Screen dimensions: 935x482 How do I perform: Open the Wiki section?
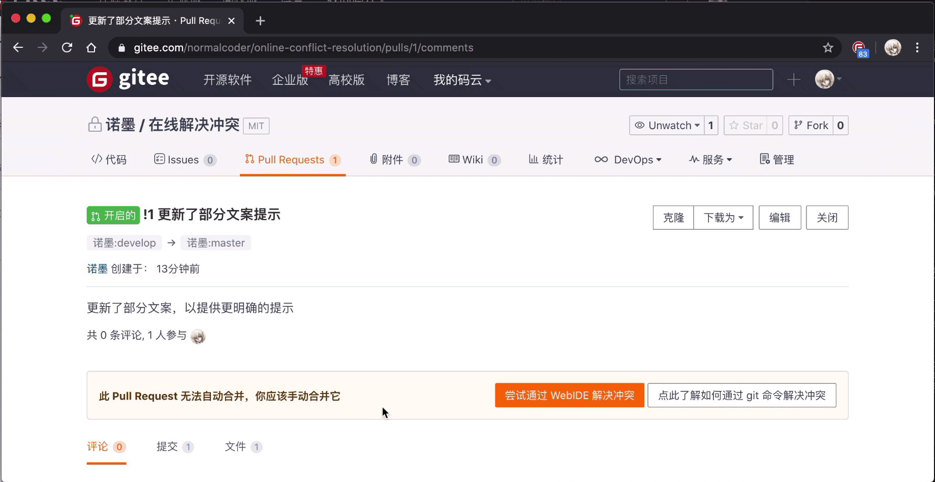click(x=473, y=160)
